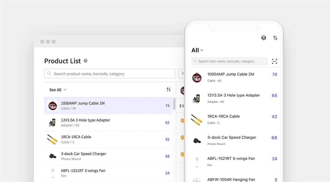Click the A-Z sort icon above product list

pyautogui.click(x=169, y=89)
